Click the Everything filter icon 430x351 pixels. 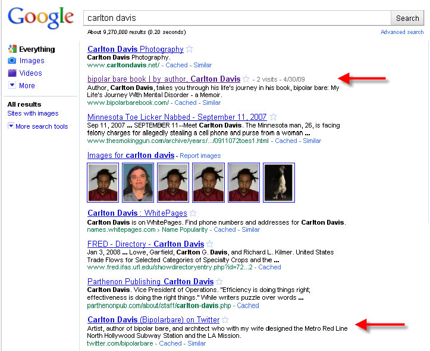pos(12,49)
